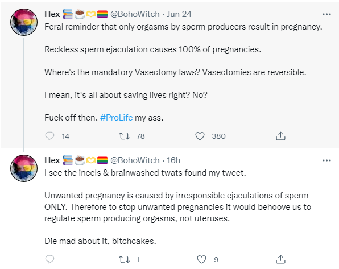This screenshot has height=269, width=339.
Task: View profile picture on first tweet
Action: click(x=24, y=22)
